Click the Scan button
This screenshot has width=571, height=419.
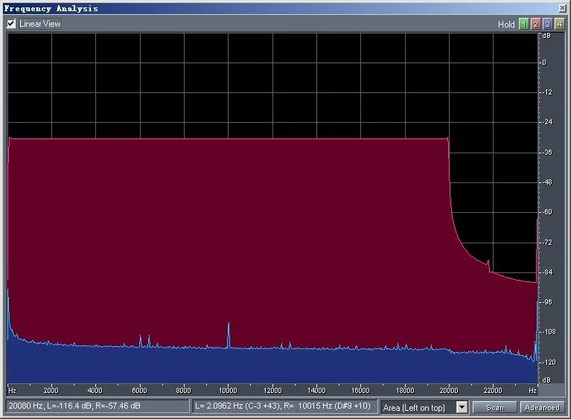tap(495, 407)
